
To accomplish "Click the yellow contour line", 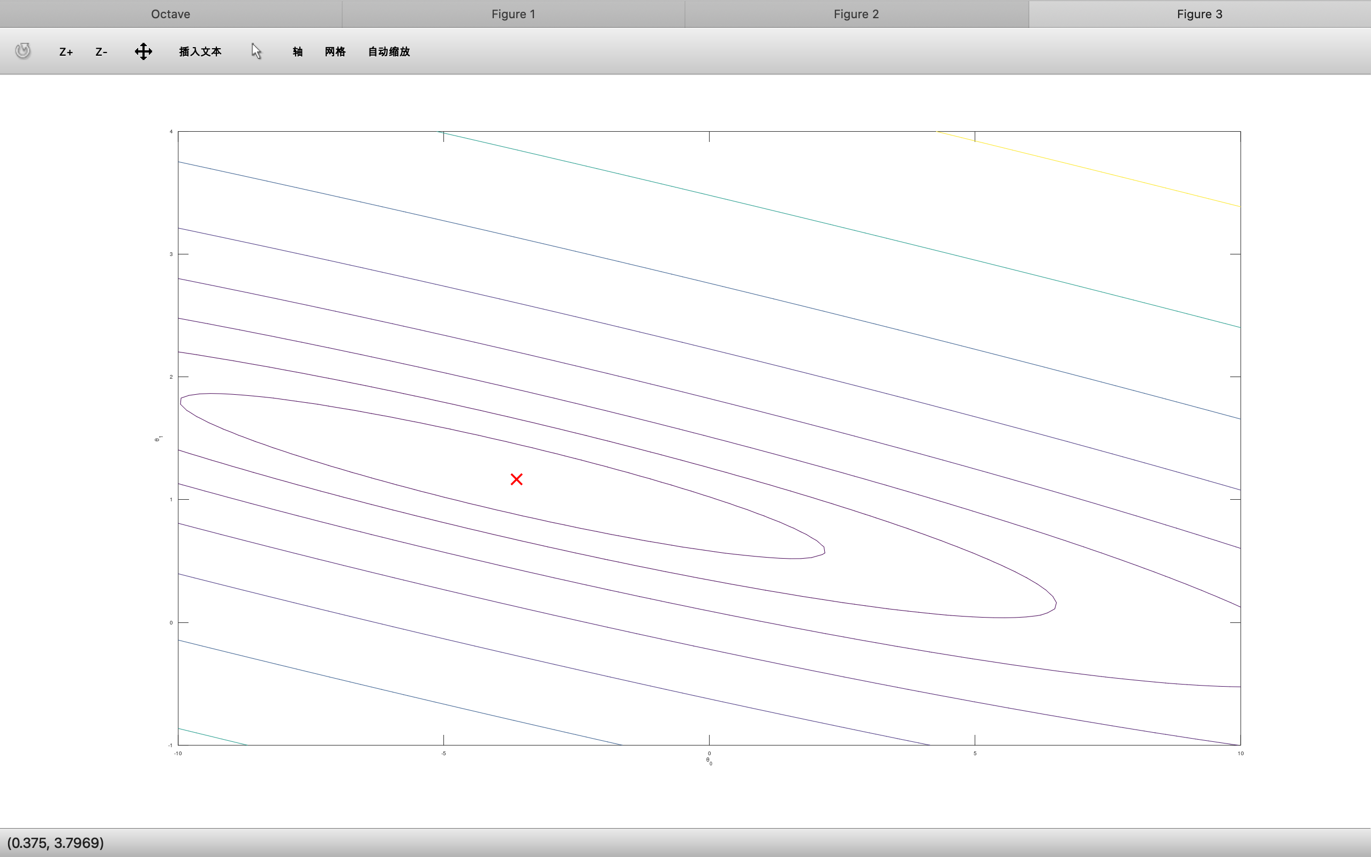I will (1088, 169).
